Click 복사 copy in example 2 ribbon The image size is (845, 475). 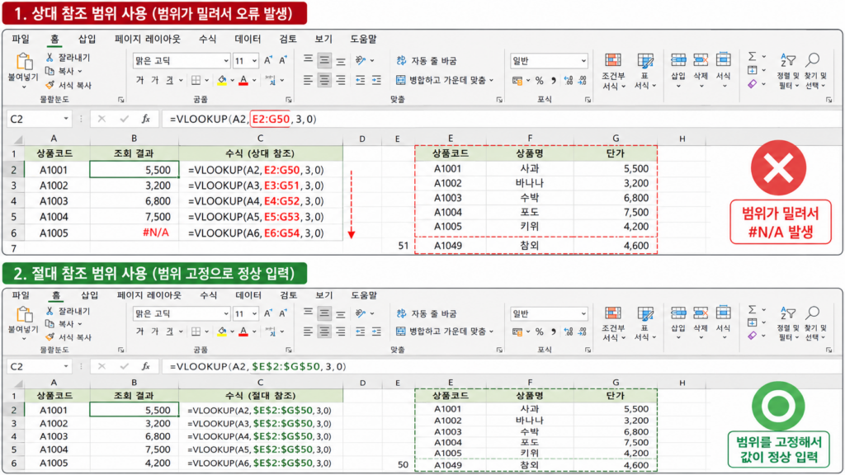pos(64,323)
